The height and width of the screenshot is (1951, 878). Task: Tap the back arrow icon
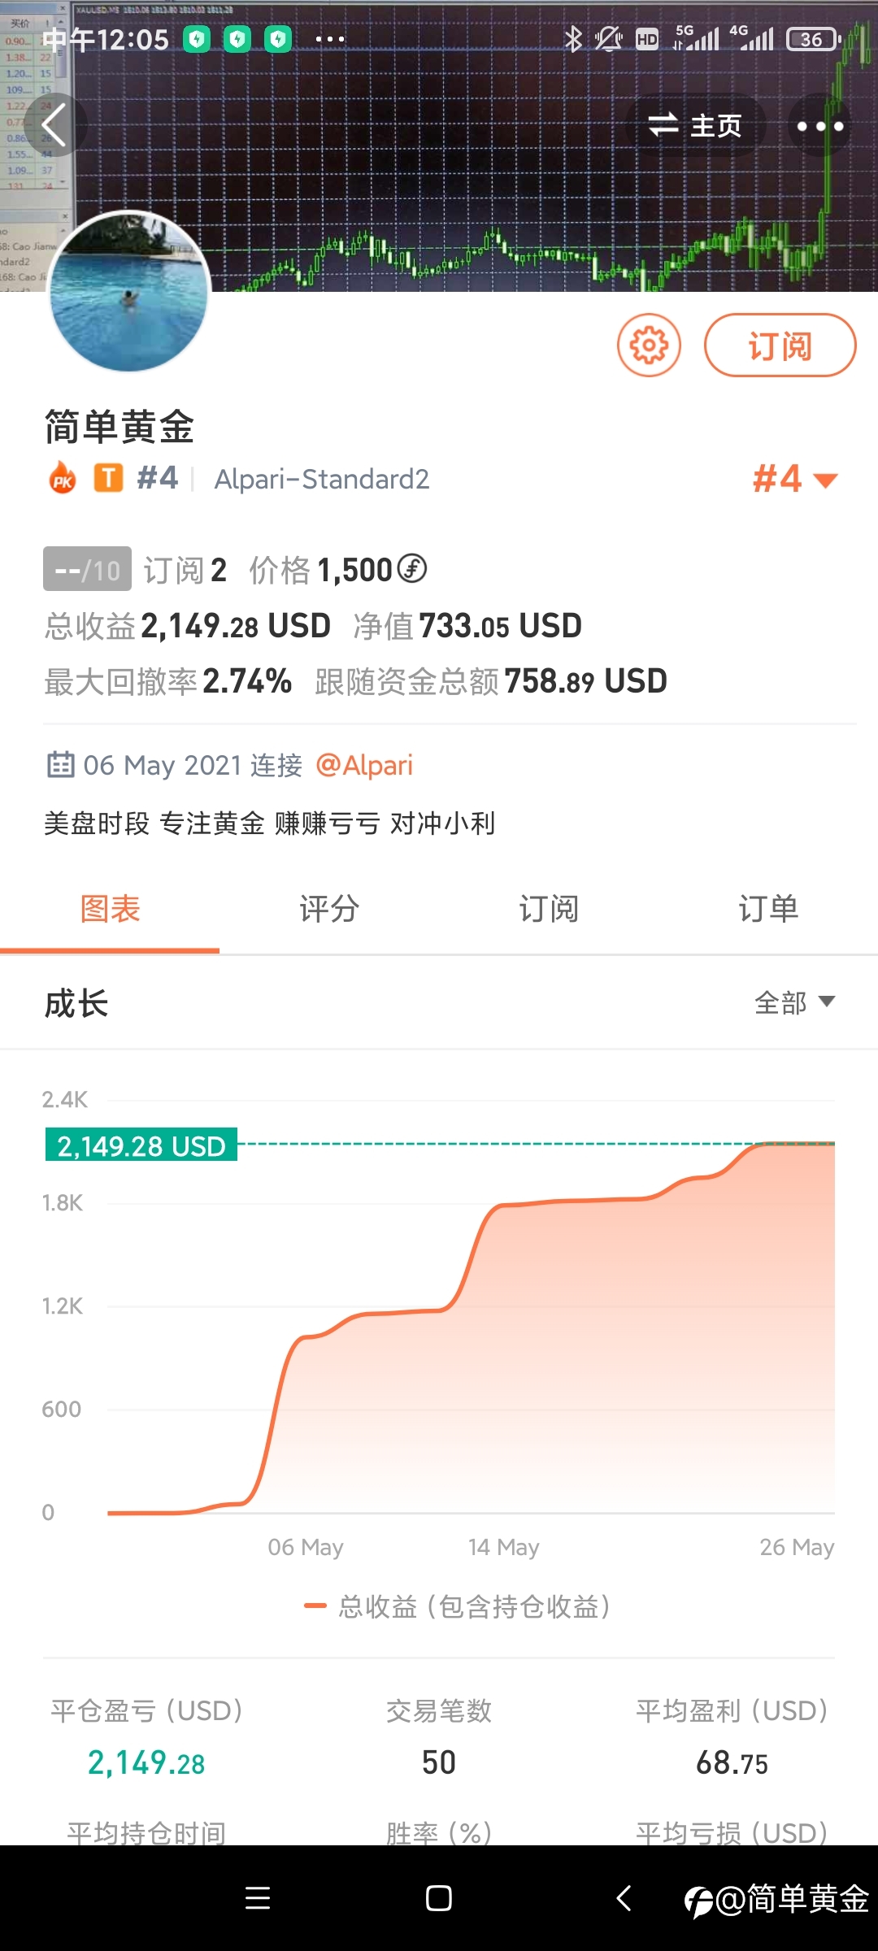[x=54, y=126]
